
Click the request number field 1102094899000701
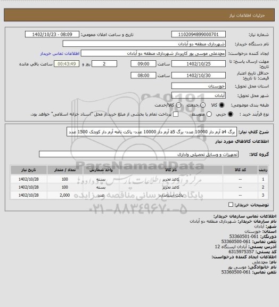[x=199, y=34]
